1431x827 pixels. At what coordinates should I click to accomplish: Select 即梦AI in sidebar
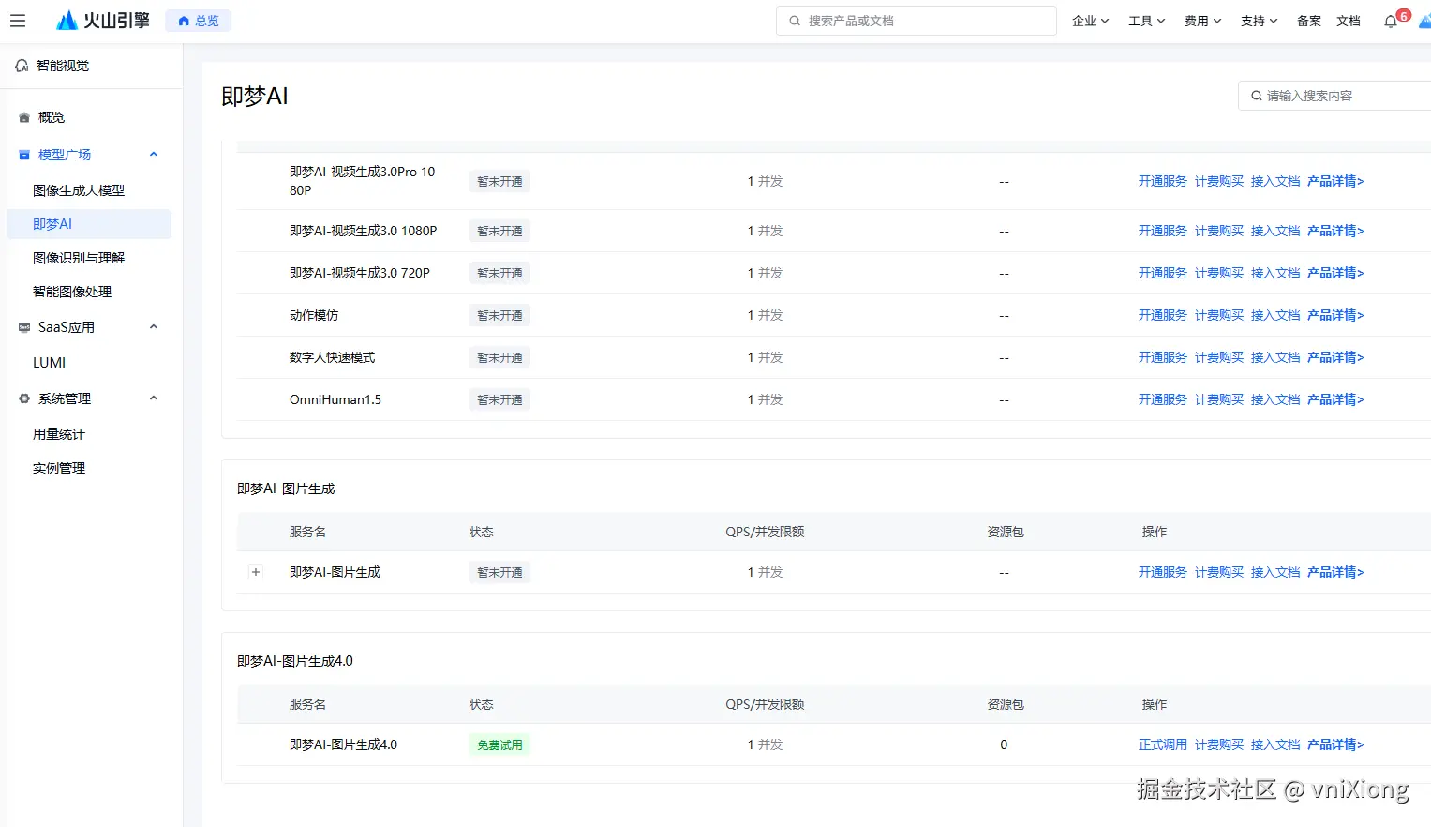pos(89,224)
